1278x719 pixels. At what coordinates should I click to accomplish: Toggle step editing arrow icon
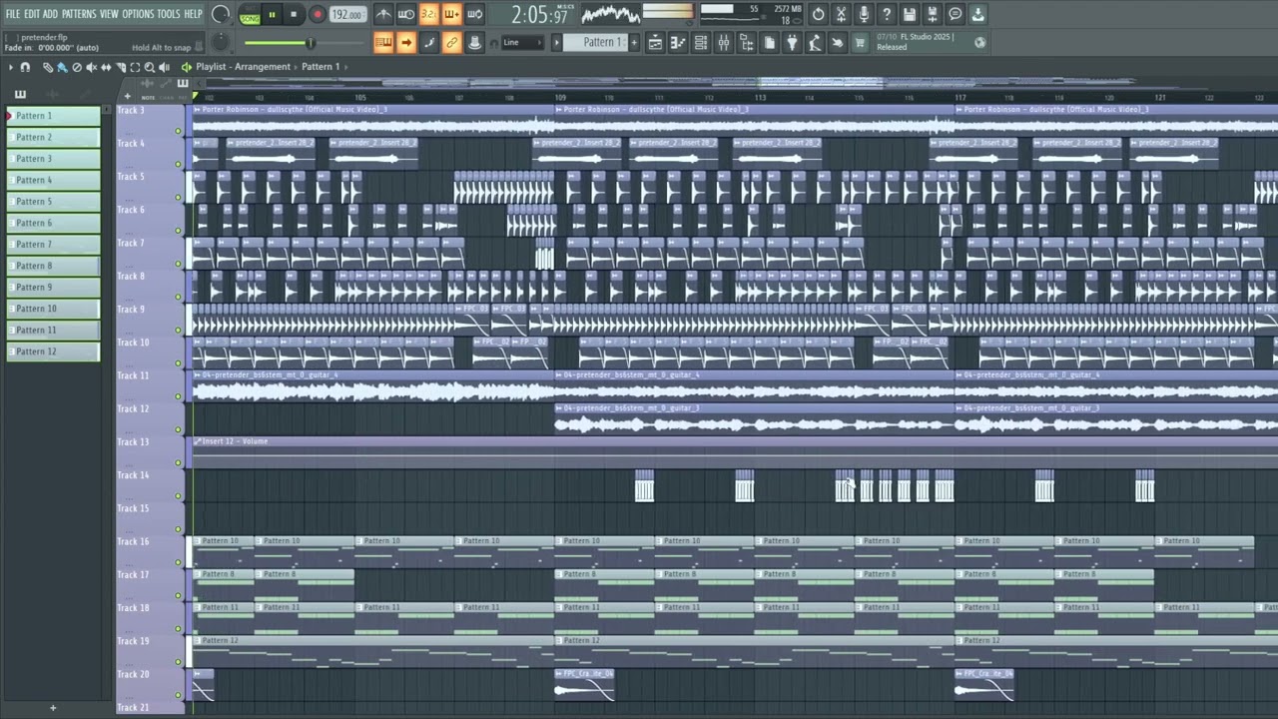coord(406,42)
